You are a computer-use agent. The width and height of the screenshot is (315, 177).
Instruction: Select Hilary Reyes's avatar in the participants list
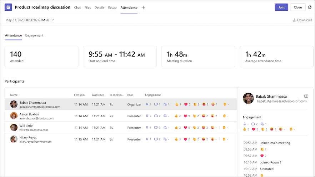tap(14, 139)
